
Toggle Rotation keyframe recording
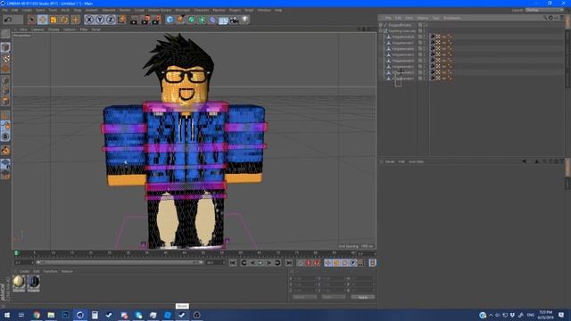(344, 263)
